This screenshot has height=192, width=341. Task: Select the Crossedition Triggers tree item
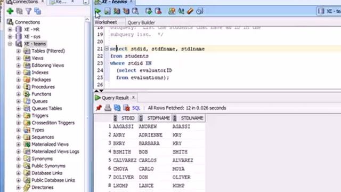tap(53, 123)
